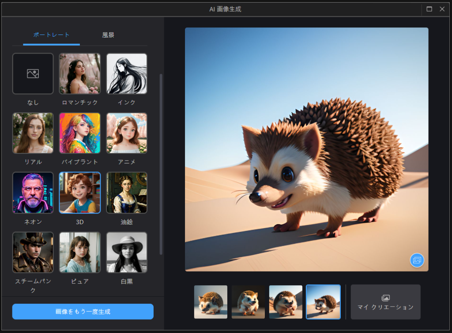Image resolution: width=452 pixels, height=333 pixels.
Task: Click the style list vertical scrollbar
Action: coord(161,164)
